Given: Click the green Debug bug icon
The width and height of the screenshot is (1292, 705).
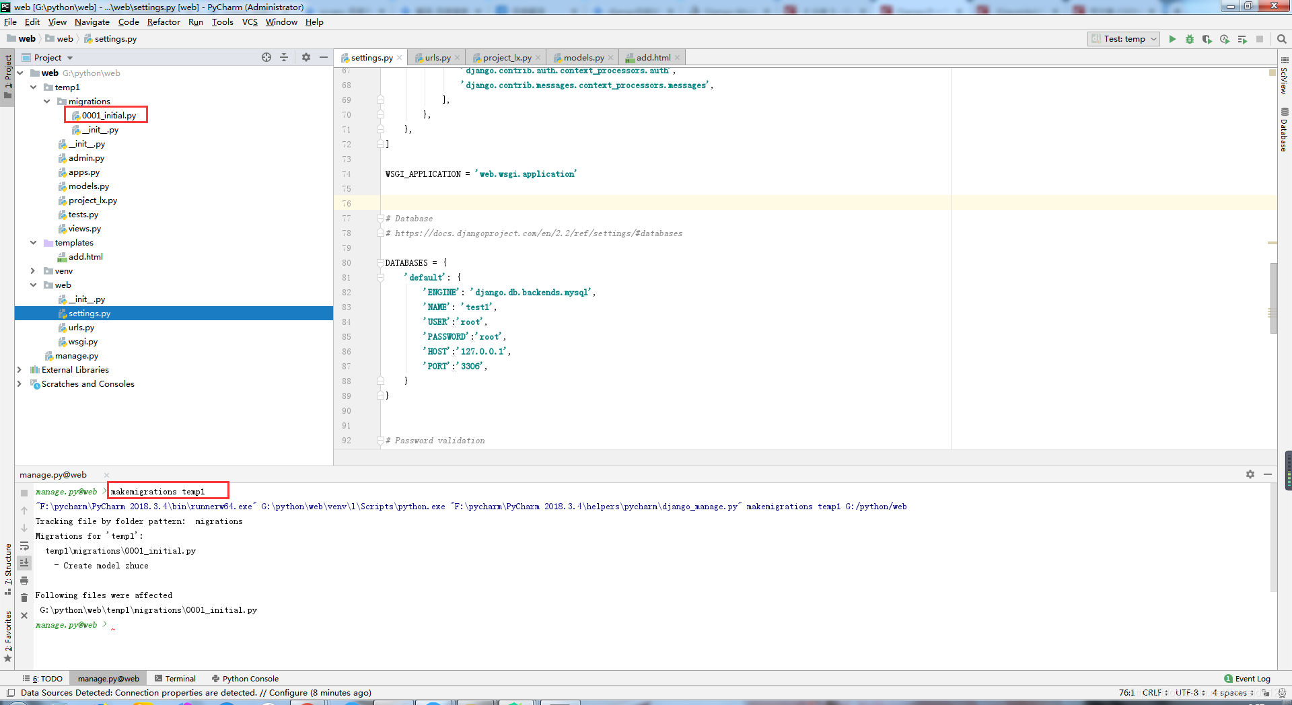Looking at the screenshot, I should click(1190, 39).
